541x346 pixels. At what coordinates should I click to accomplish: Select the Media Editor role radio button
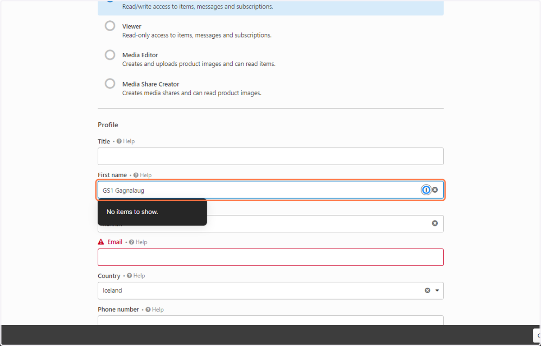pos(110,55)
